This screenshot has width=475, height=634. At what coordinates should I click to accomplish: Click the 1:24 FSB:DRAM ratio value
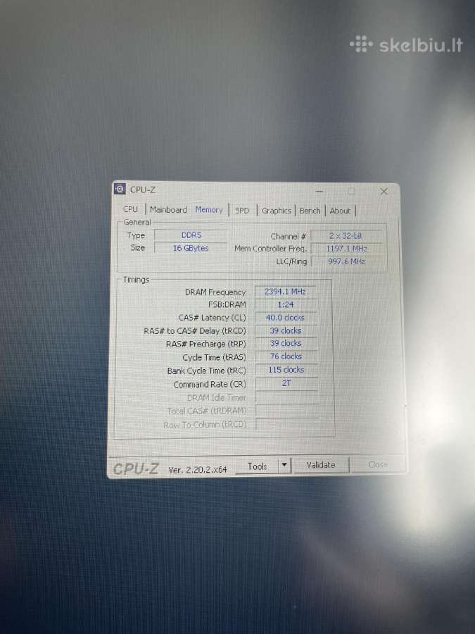coord(286,304)
